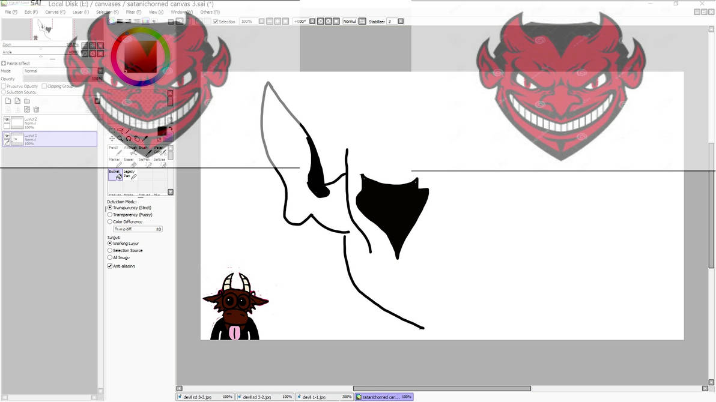Select the Water Color tool

[159, 151]
